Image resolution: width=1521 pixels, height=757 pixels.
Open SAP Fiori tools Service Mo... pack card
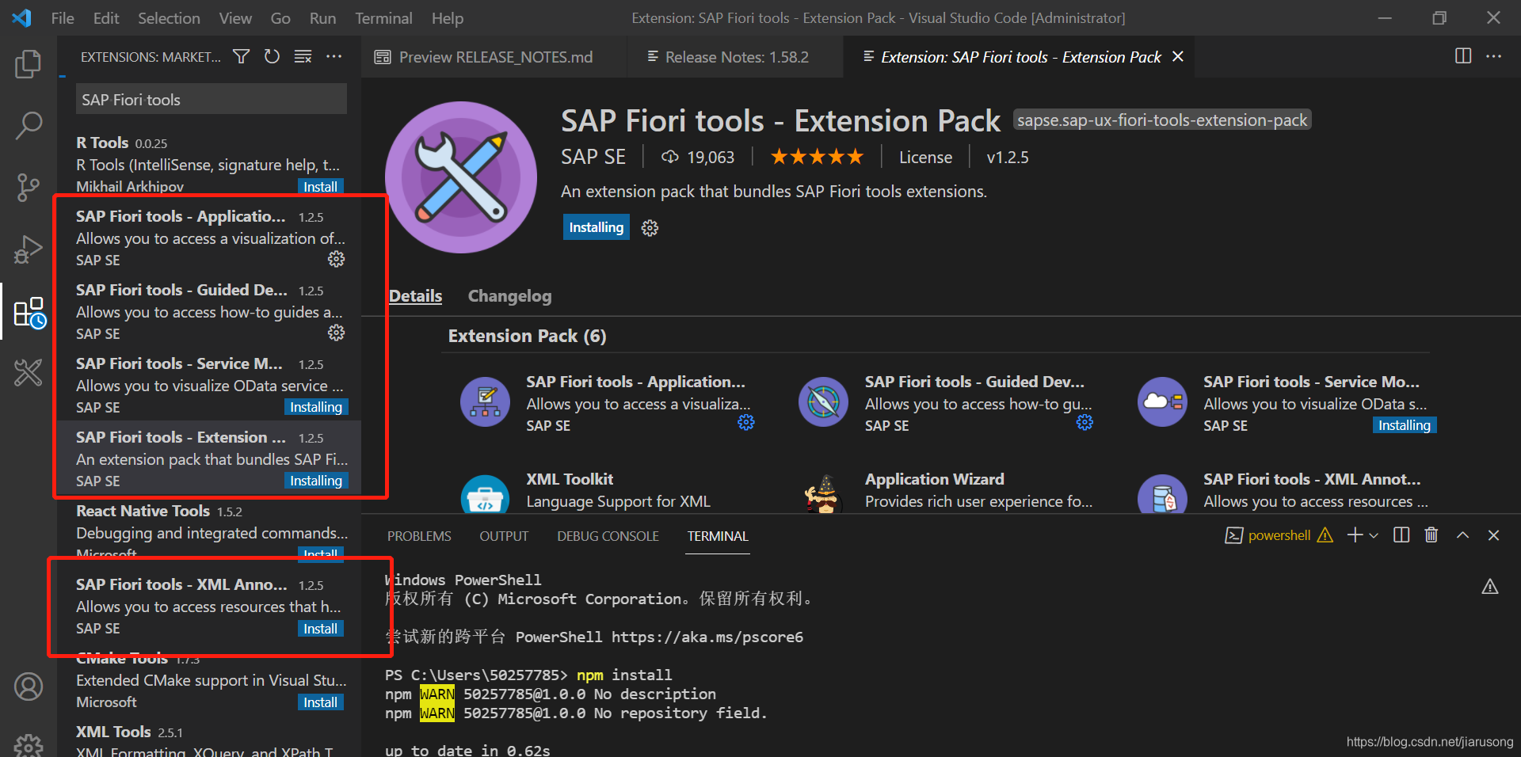(1287, 404)
